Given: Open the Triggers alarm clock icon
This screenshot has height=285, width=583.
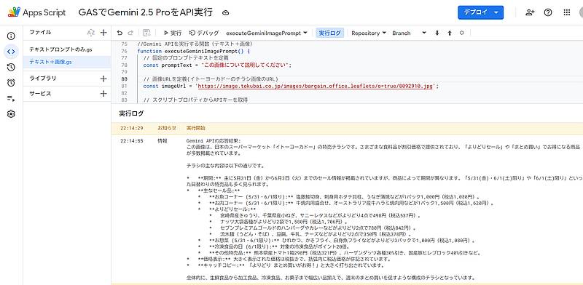Looking at the screenshot, I should click(11, 83).
